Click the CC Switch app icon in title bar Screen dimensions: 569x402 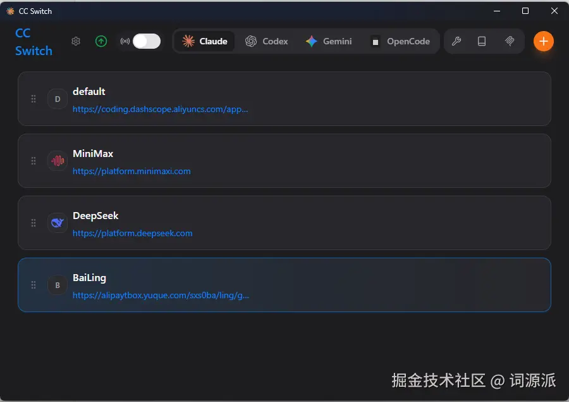click(10, 11)
